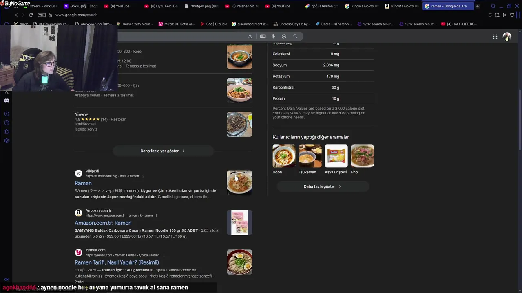Select the Udon related search
Screen dimensions: 522x293
pos(284,160)
